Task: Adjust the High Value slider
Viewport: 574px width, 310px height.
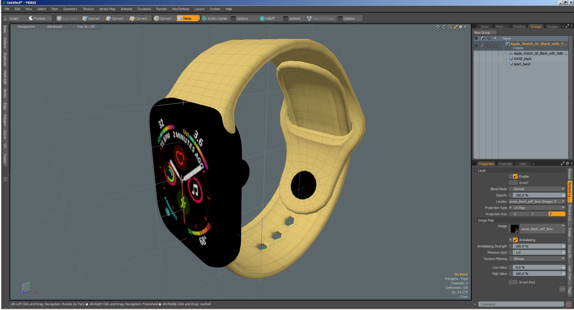Action: pyautogui.click(x=539, y=274)
